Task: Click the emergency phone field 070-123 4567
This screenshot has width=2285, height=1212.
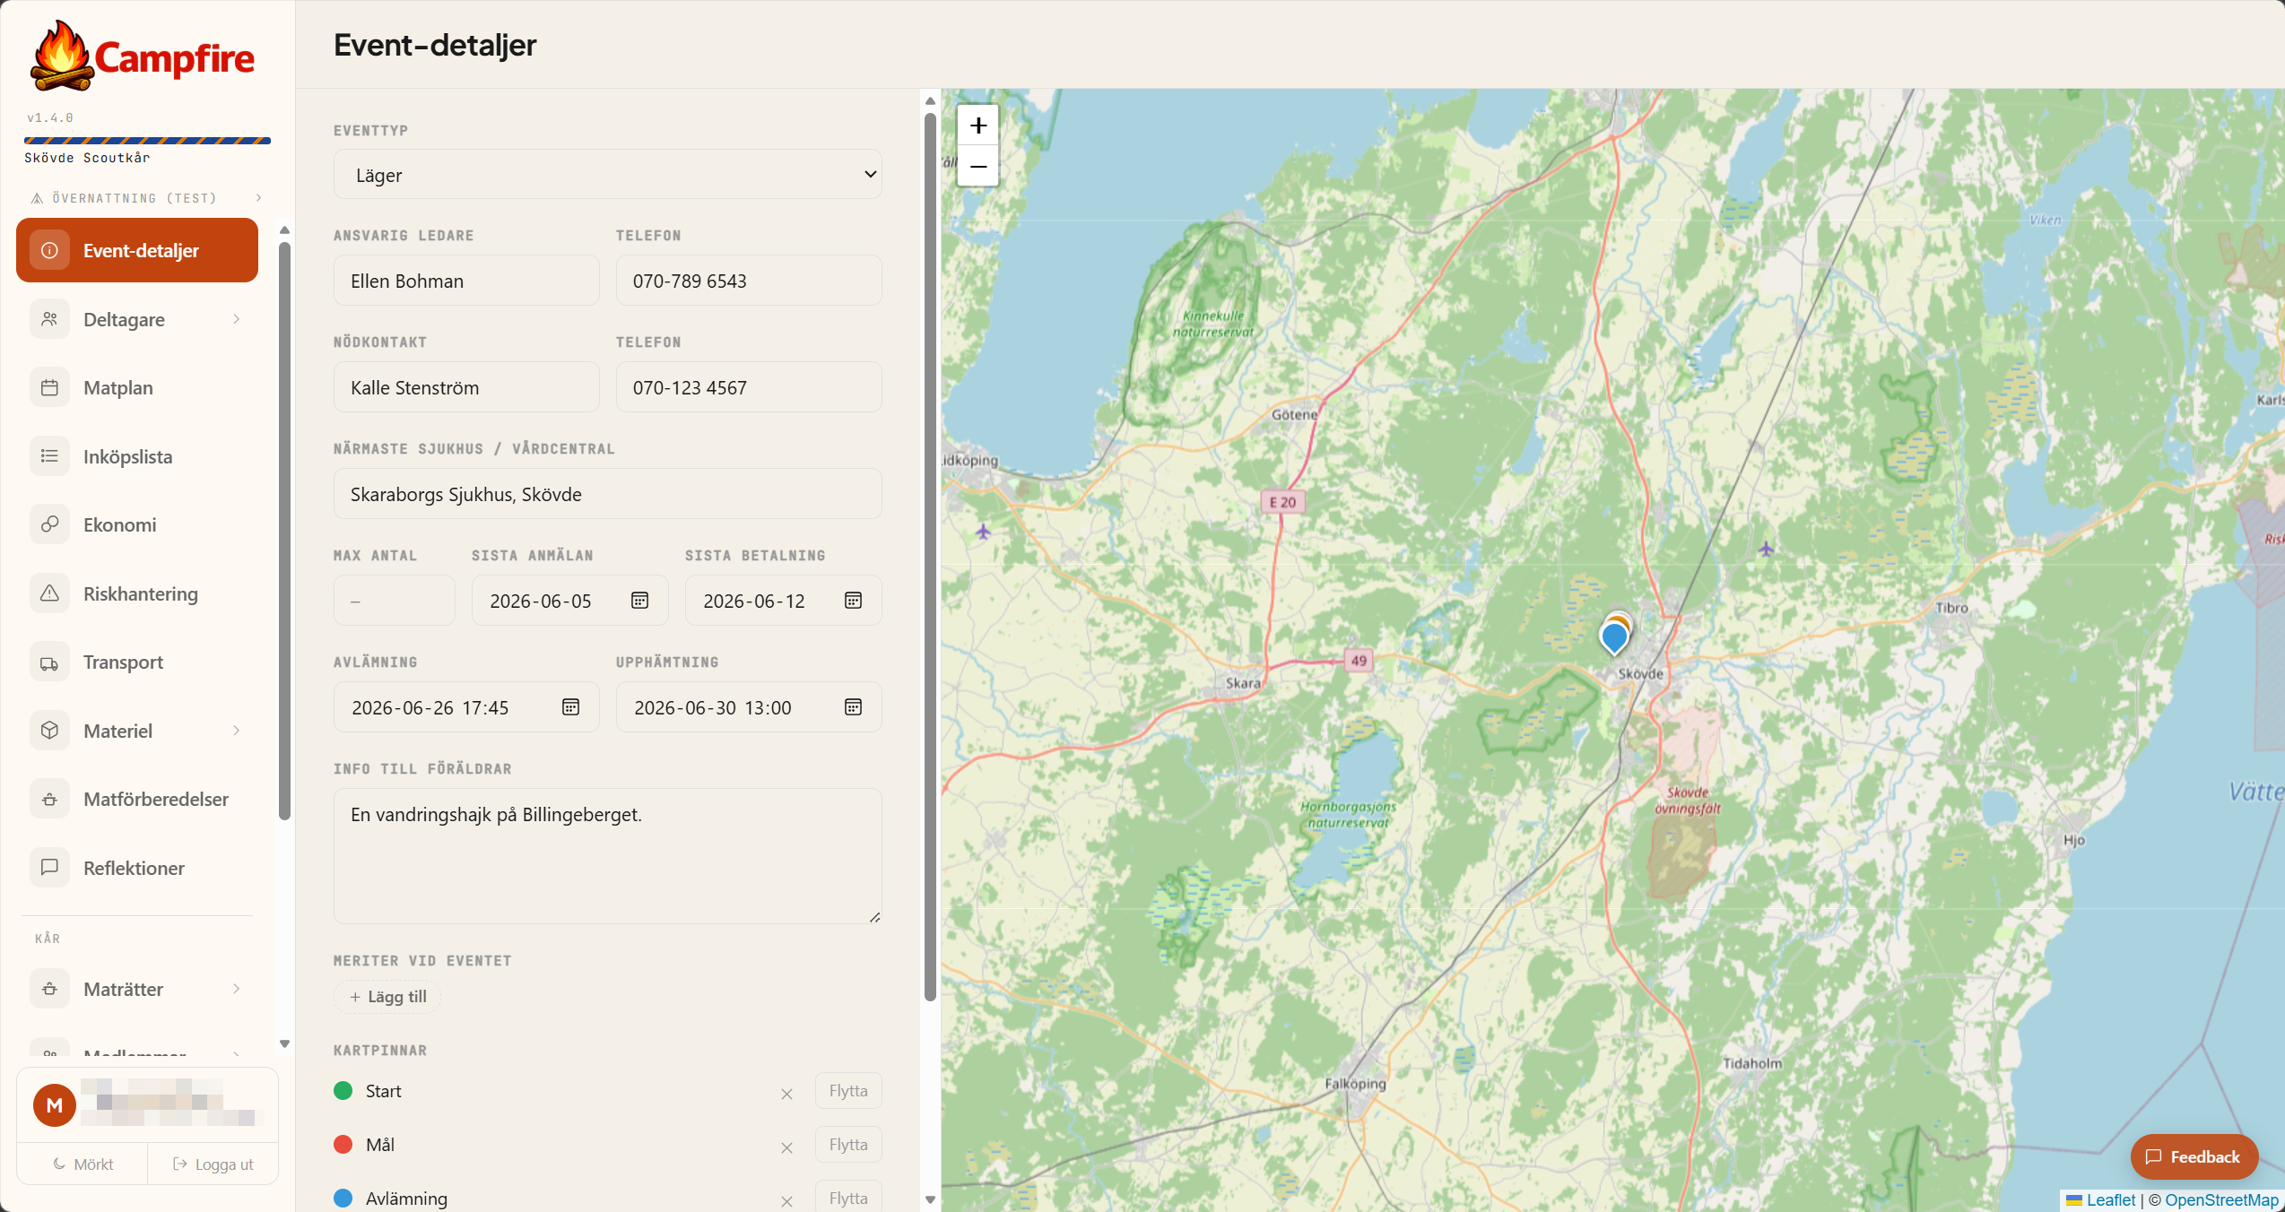Action: point(749,387)
